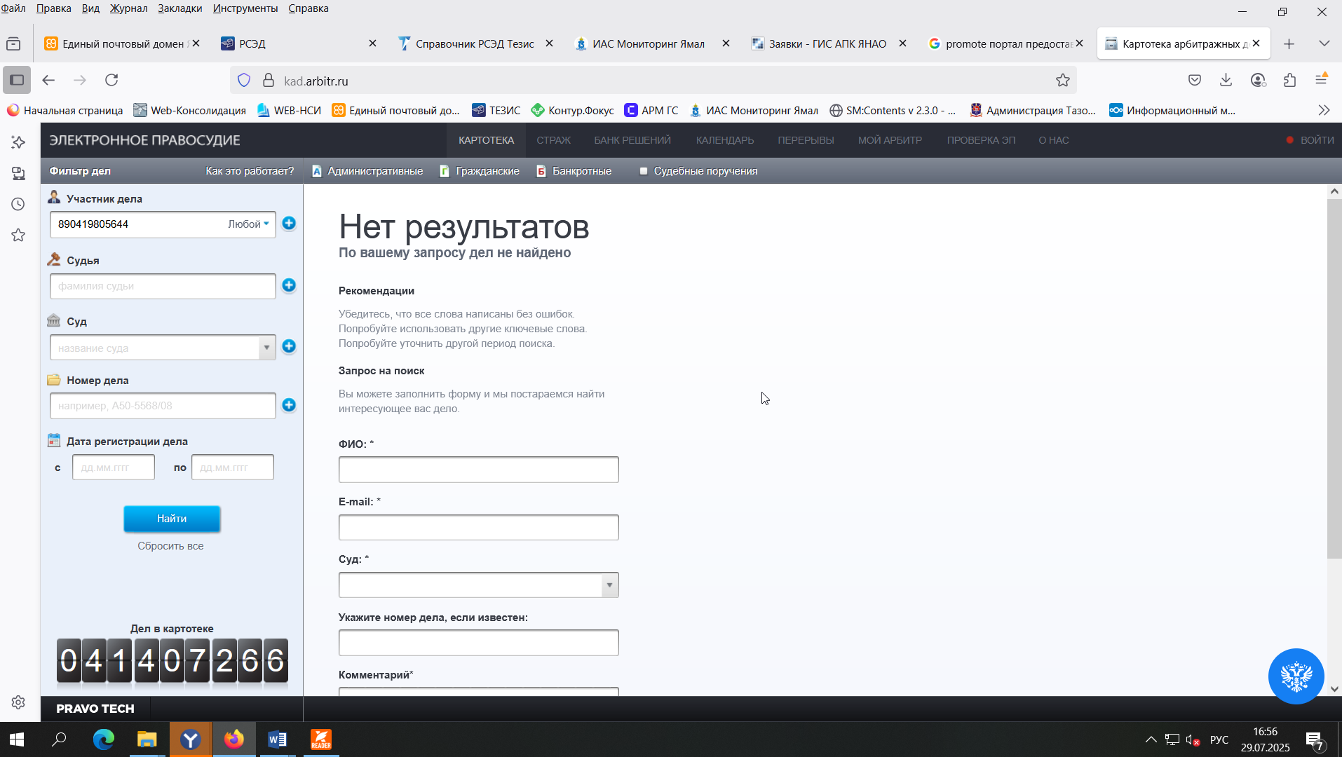Click the case number field in request form
This screenshot has width=1342, height=757.
click(479, 643)
